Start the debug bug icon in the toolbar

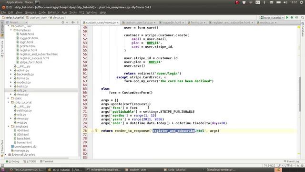coord(292,18)
